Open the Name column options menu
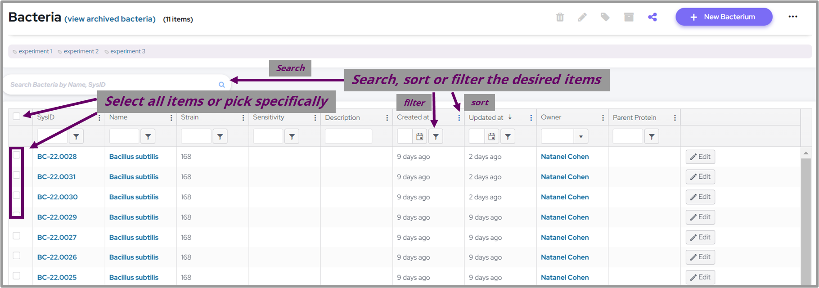This screenshot has height=288, width=819. (171, 118)
